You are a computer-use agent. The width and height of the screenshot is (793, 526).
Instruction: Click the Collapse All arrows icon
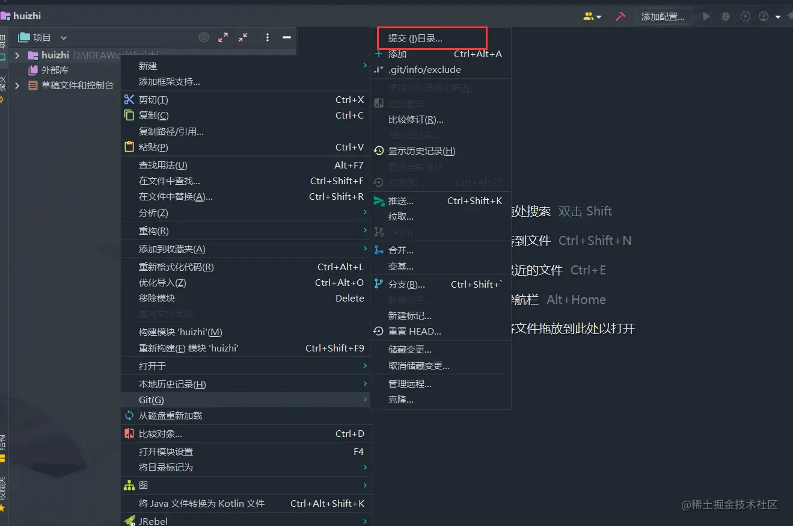coord(243,37)
